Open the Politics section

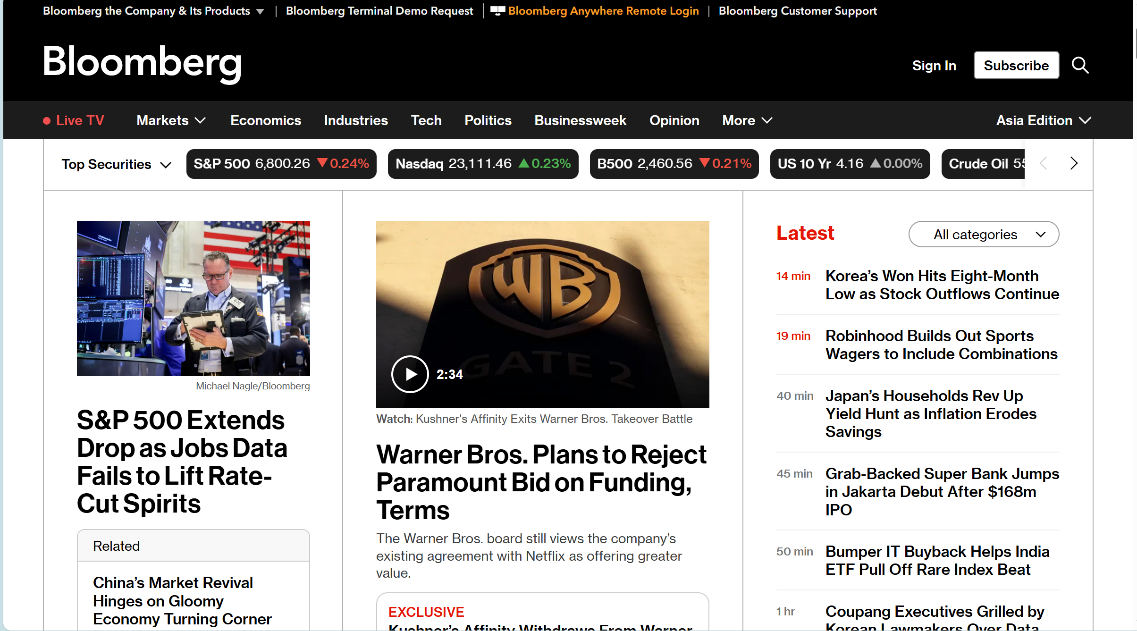coord(488,120)
